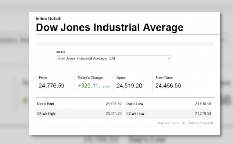Open the Dow Jones Industrial Average(.DJI) index dropdown
The width and height of the screenshot is (233, 144).
click(113, 59)
